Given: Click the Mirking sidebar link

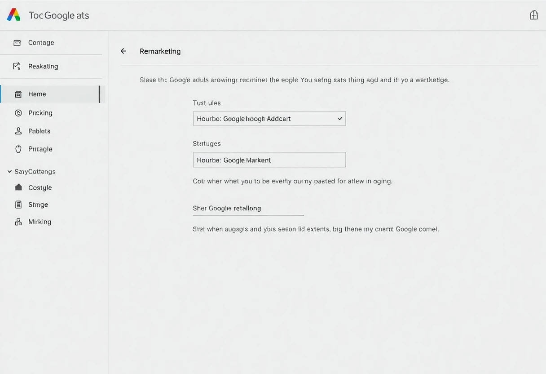Looking at the screenshot, I should click(x=40, y=222).
